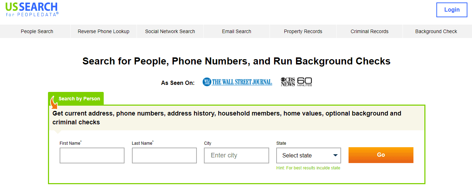Click the CBS News 60 Minutes logo

(296, 82)
